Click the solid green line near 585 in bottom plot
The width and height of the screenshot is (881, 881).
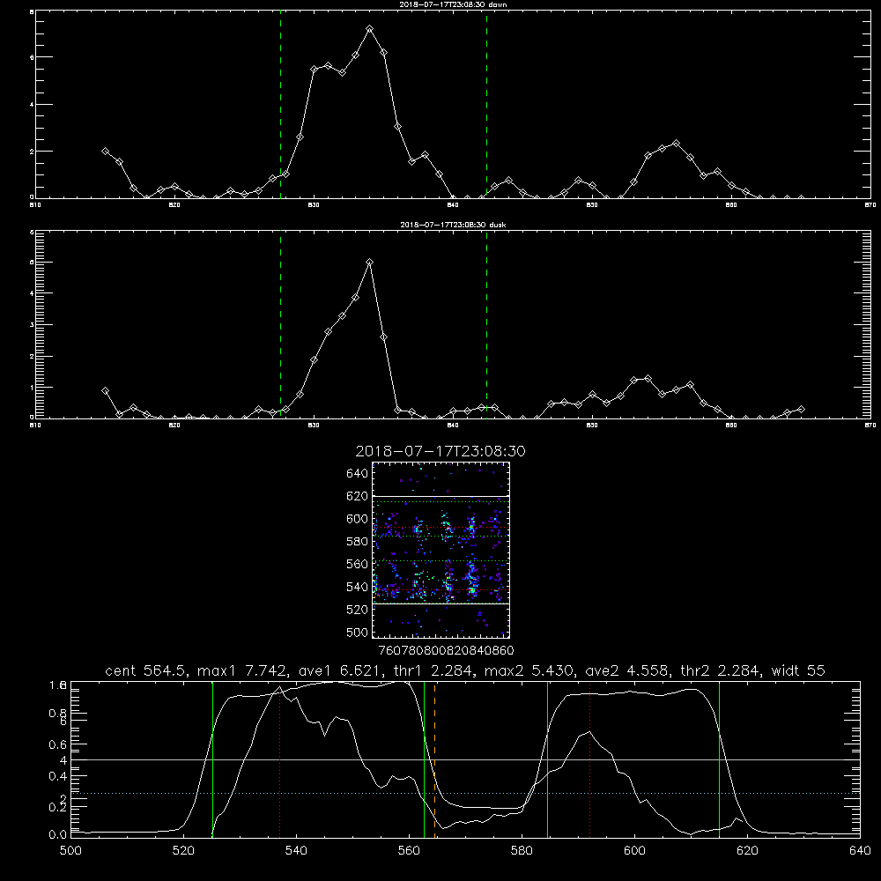(548, 759)
